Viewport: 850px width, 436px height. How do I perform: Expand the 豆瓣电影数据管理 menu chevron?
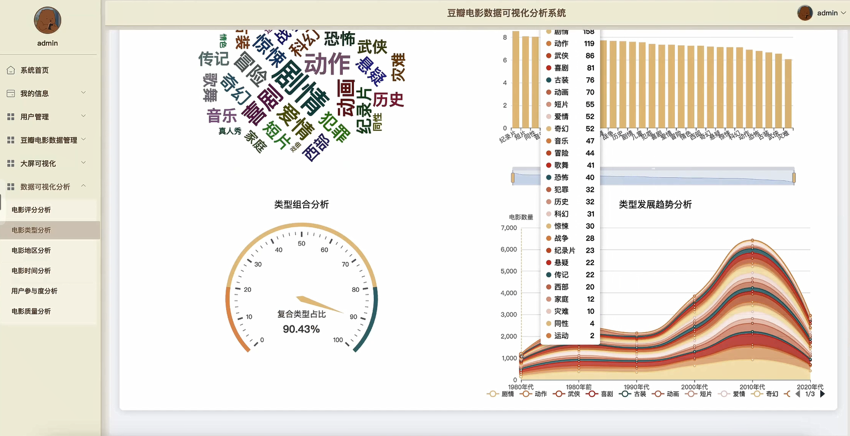pyautogui.click(x=84, y=139)
